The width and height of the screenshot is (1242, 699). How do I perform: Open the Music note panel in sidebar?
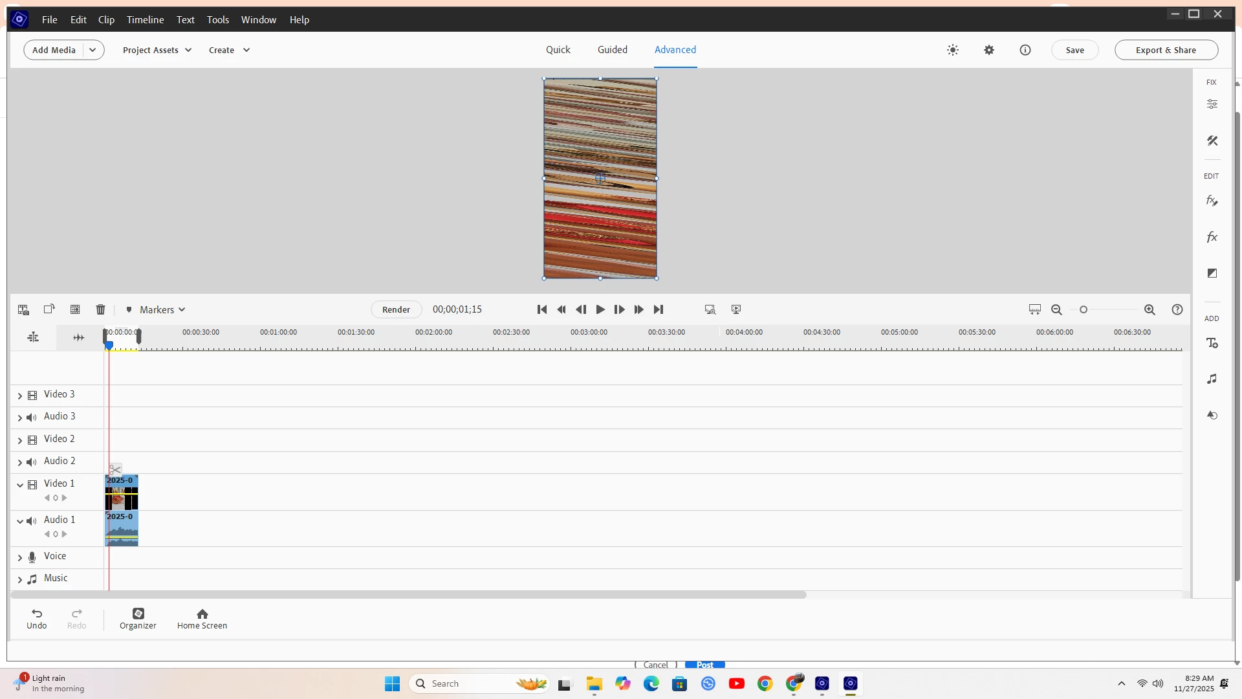point(1212,379)
